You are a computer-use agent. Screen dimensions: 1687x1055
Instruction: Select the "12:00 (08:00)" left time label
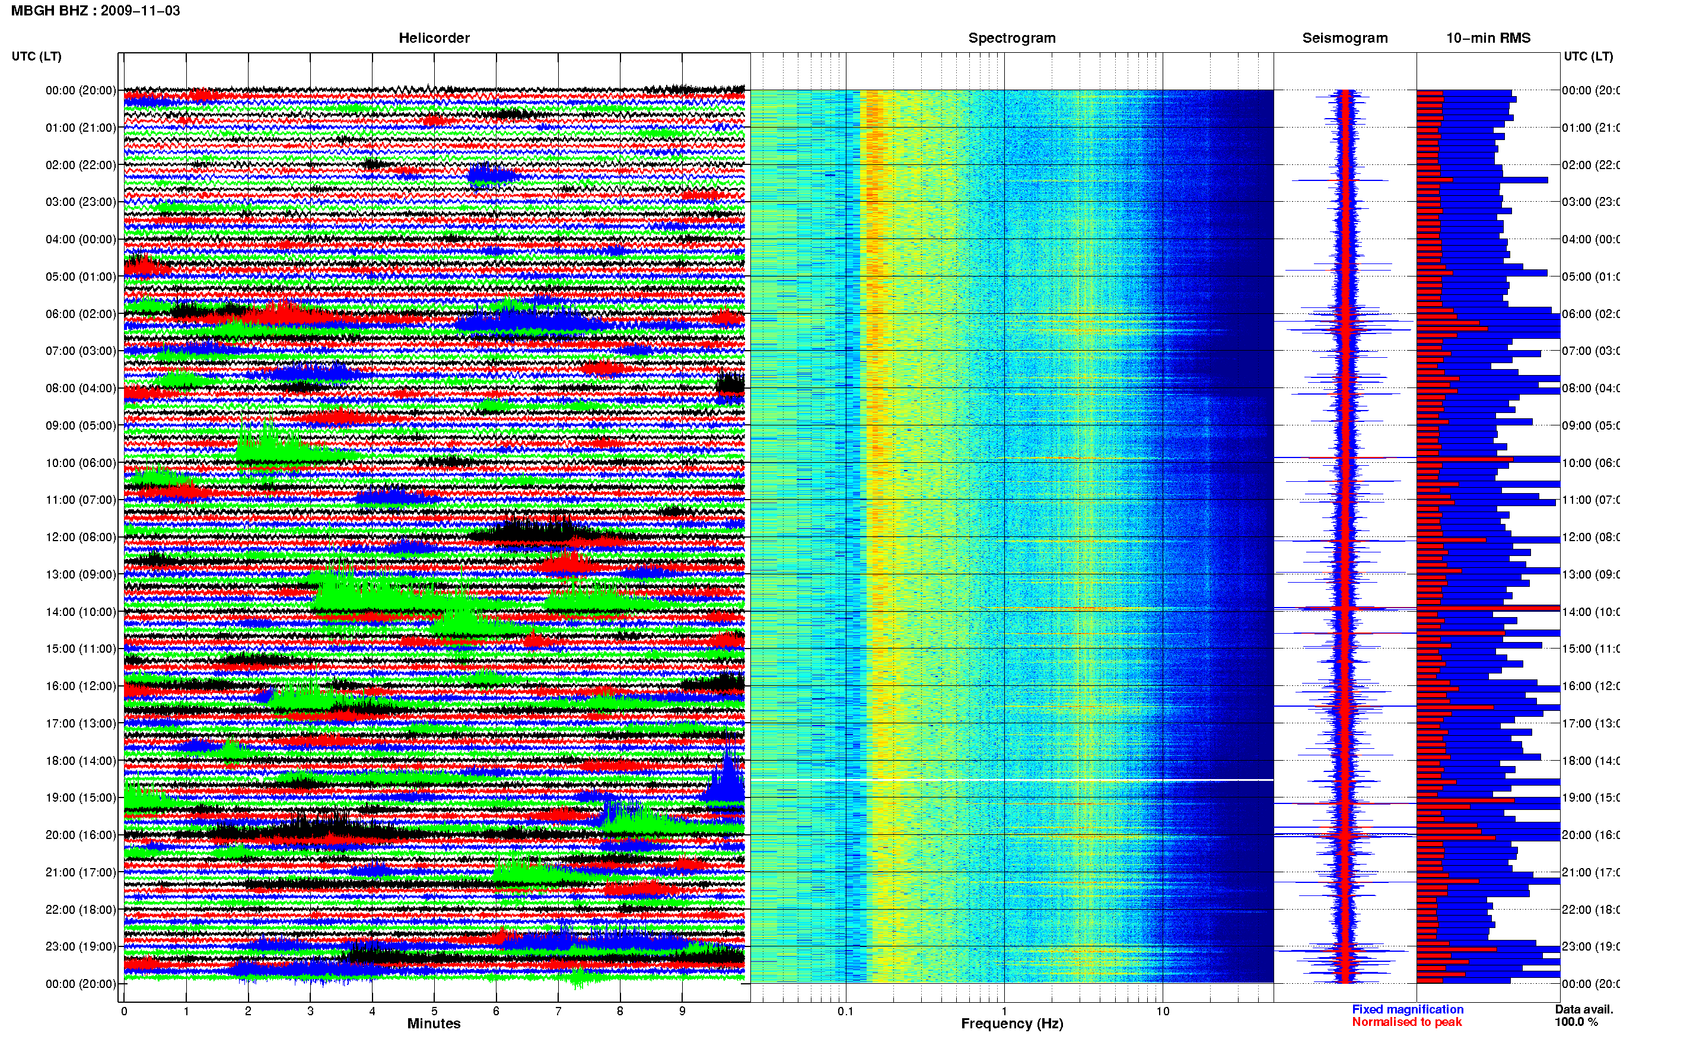pyautogui.click(x=81, y=537)
